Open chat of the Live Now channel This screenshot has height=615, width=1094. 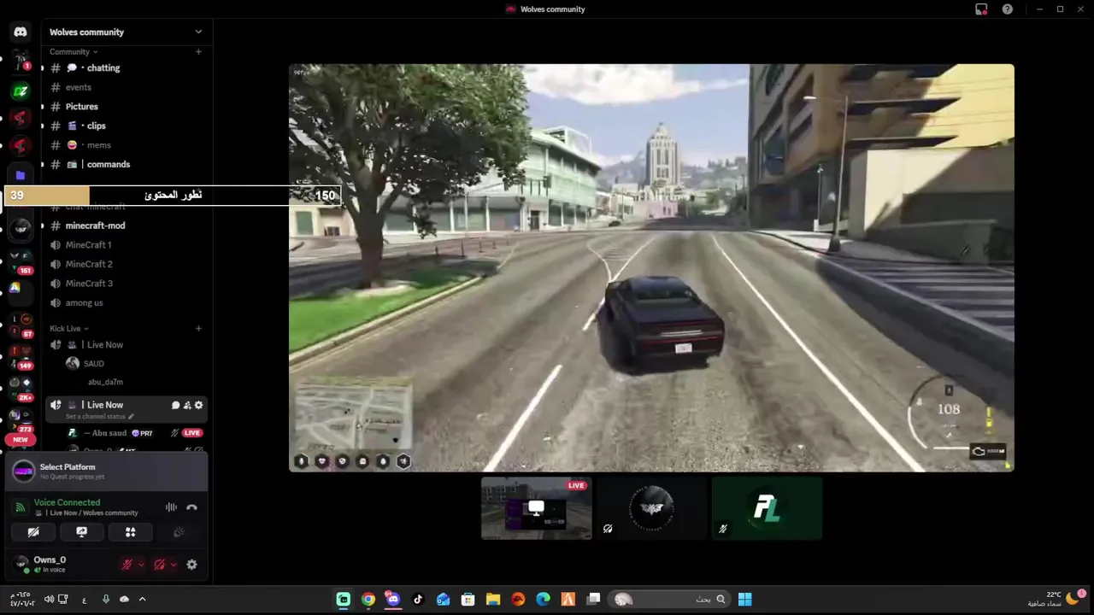pos(175,405)
